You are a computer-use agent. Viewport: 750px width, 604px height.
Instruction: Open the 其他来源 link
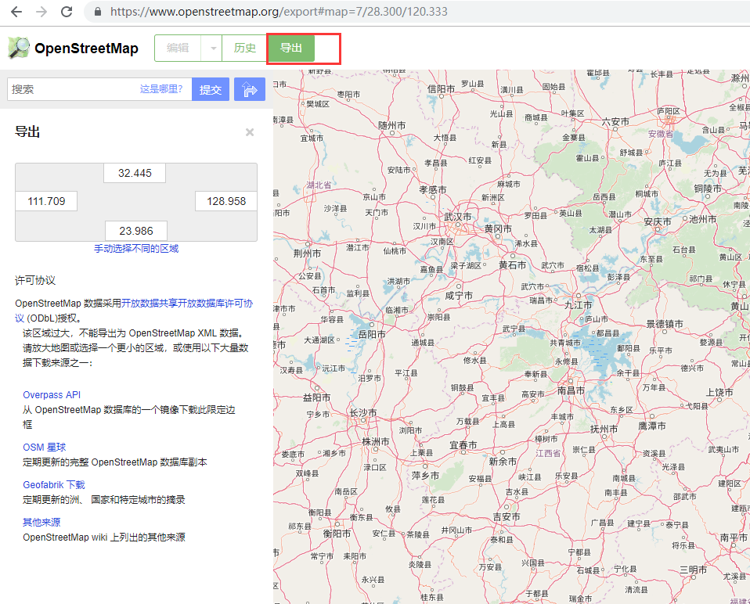tap(41, 523)
